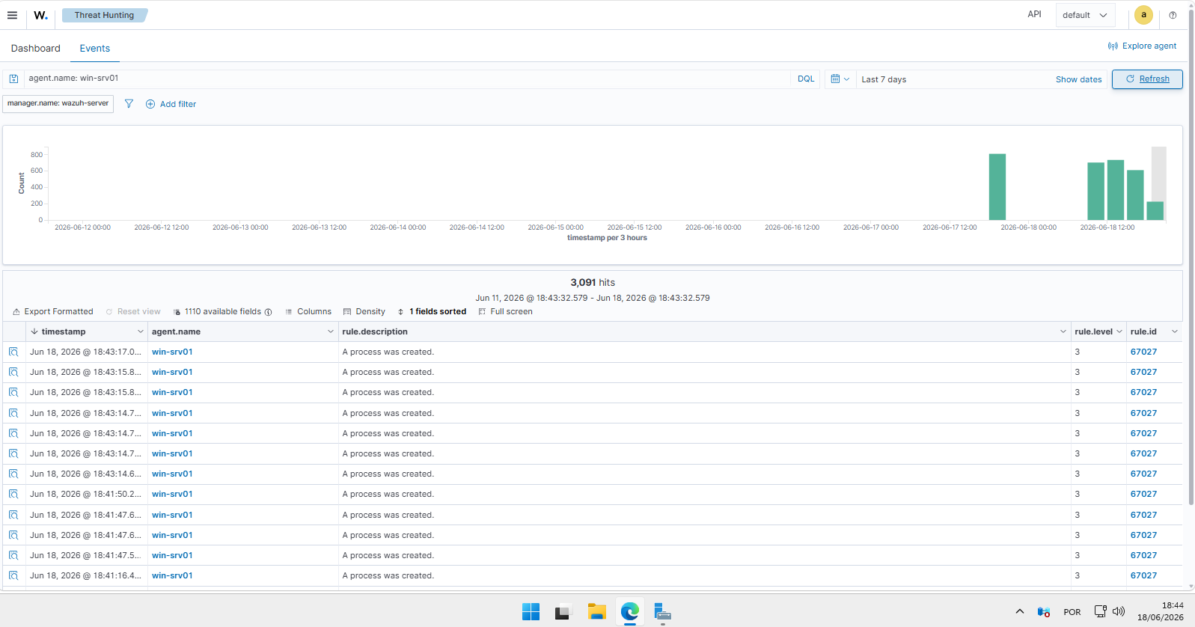
Task: Click the page vertical scrollbar
Action: point(1191,258)
